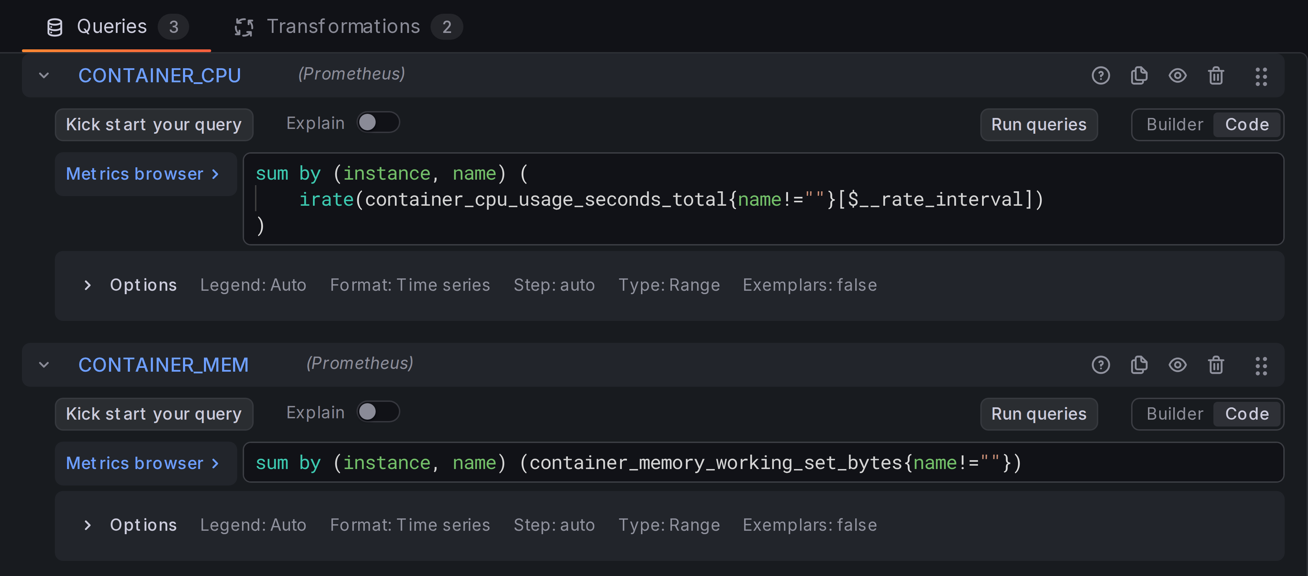Click the Queries count badge 3
The width and height of the screenshot is (1308, 576).
pyautogui.click(x=173, y=27)
